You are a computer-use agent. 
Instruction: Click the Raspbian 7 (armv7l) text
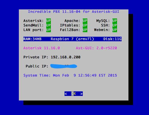point(72,39)
